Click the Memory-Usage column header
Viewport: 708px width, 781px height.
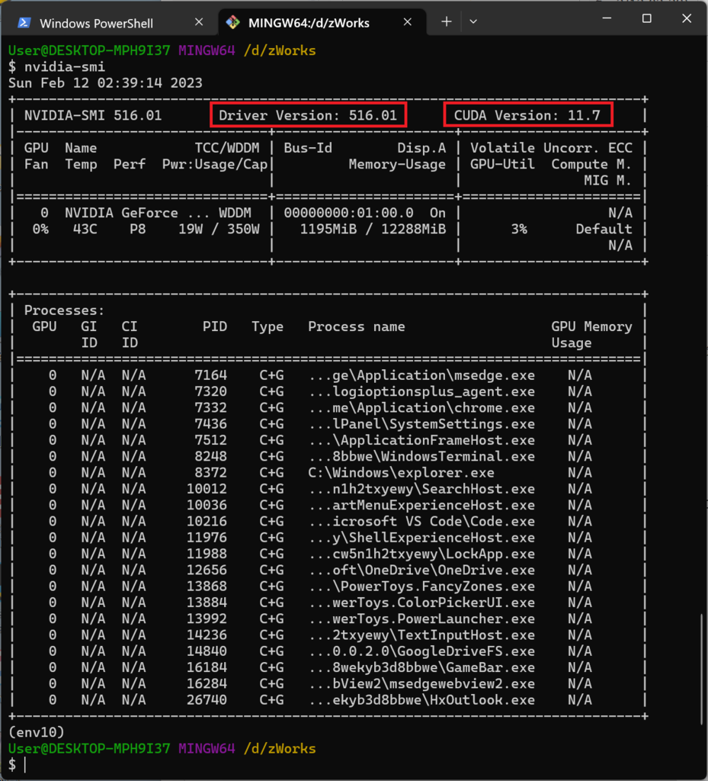coord(397,165)
